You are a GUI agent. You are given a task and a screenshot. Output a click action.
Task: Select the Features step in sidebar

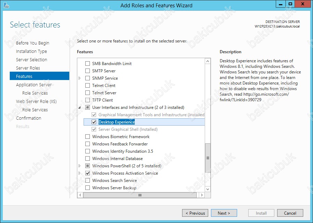tap(40, 76)
